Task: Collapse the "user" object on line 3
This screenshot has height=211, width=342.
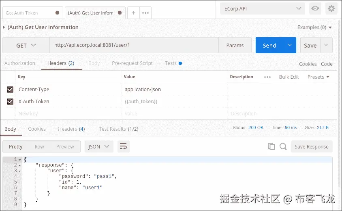Action: click(x=19, y=171)
